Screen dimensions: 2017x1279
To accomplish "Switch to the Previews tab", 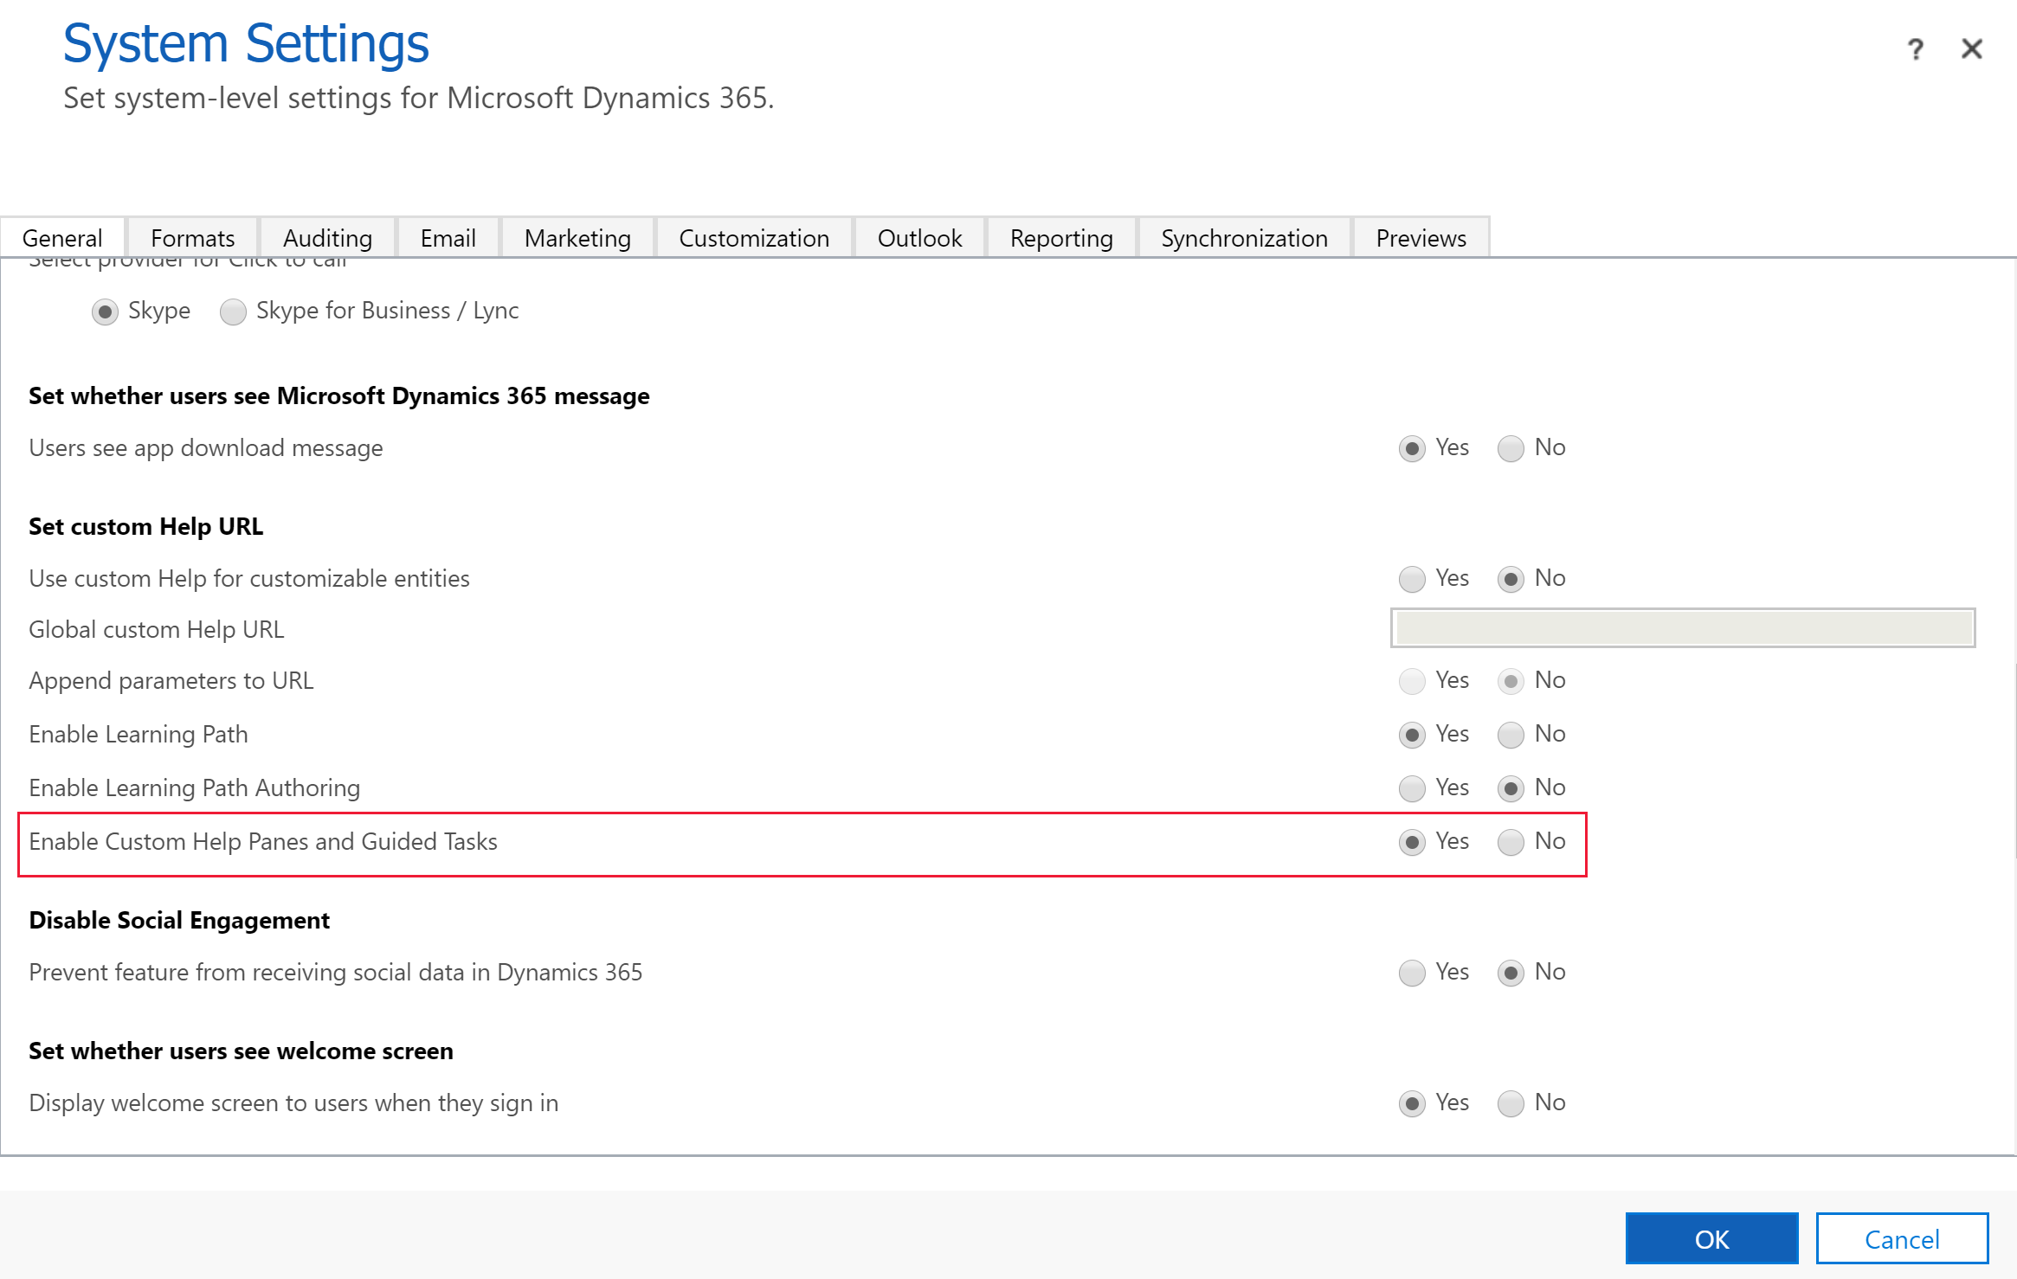I will 1421,238.
